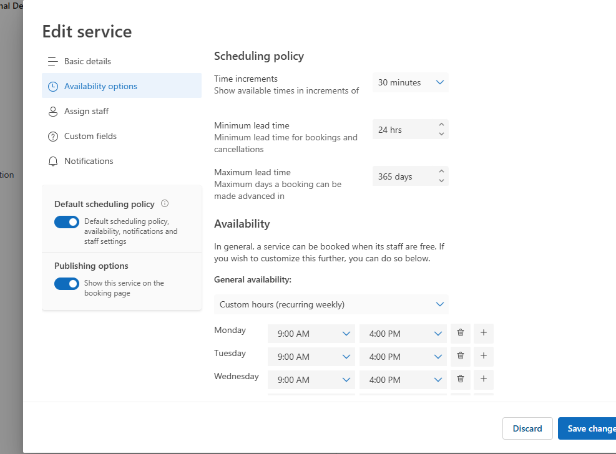Viewport: 616px width, 454px height.
Task: Open Availability options via its clock icon
Action: point(53,85)
